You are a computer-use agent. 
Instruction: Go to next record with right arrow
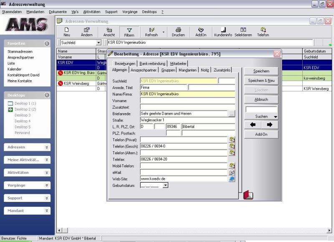pos(269,125)
